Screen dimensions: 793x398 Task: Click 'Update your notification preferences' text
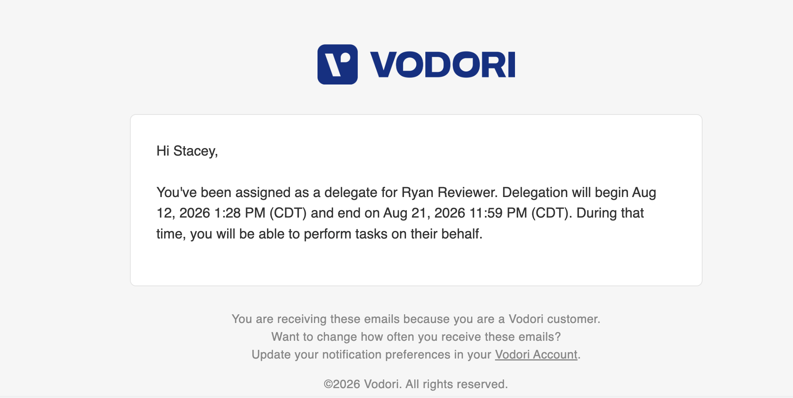[x=351, y=354]
